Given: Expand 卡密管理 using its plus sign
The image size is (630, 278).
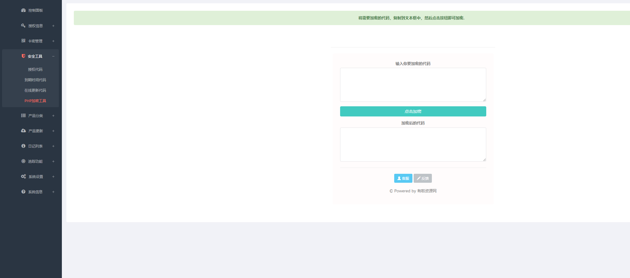Looking at the screenshot, I should (53, 41).
